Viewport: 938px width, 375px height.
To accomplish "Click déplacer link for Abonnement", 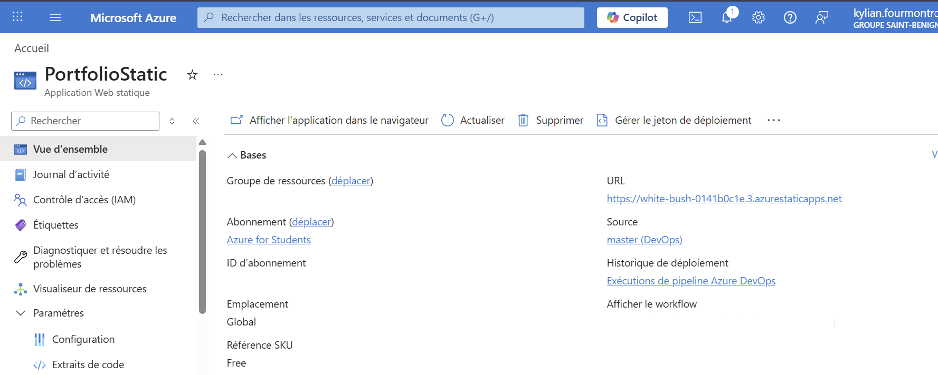I will (311, 222).
